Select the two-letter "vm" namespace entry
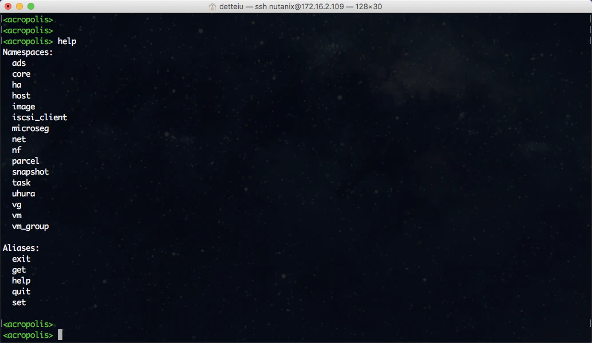Screen dimensions: 592x343 pos(17,215)
